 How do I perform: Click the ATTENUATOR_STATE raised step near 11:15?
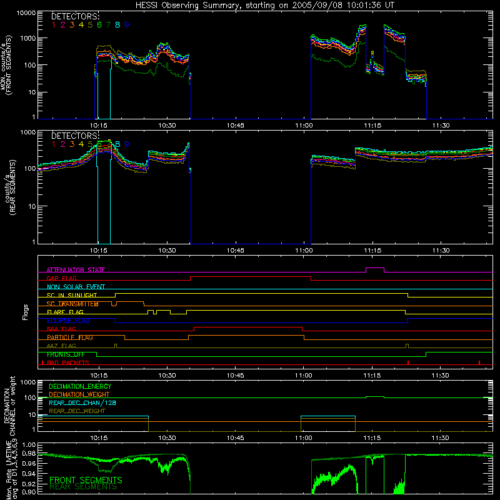pos(375,268)
